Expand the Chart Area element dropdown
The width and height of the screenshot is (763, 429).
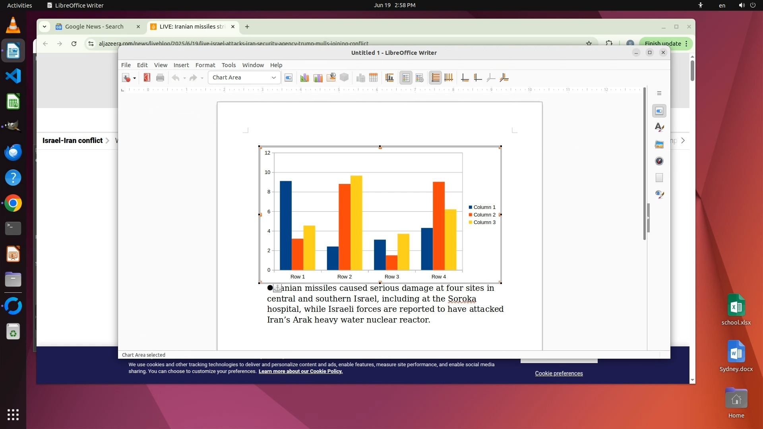pyautogui.click(x=273, y=78)
